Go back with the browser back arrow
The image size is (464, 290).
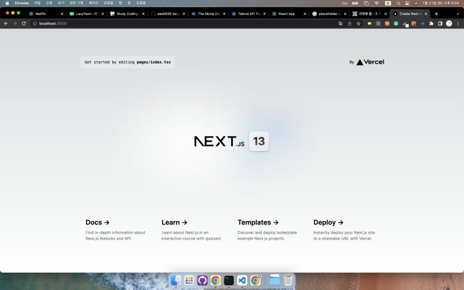coord(6,23)
